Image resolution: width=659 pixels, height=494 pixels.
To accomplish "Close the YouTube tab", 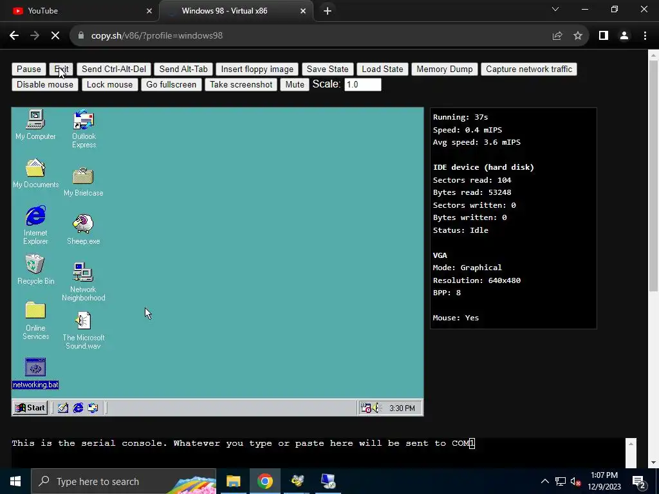I will tap(149, 11).
